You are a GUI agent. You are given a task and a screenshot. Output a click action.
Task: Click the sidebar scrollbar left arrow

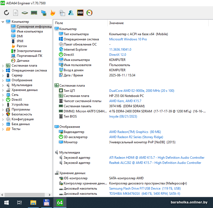[x=2, y=195]
